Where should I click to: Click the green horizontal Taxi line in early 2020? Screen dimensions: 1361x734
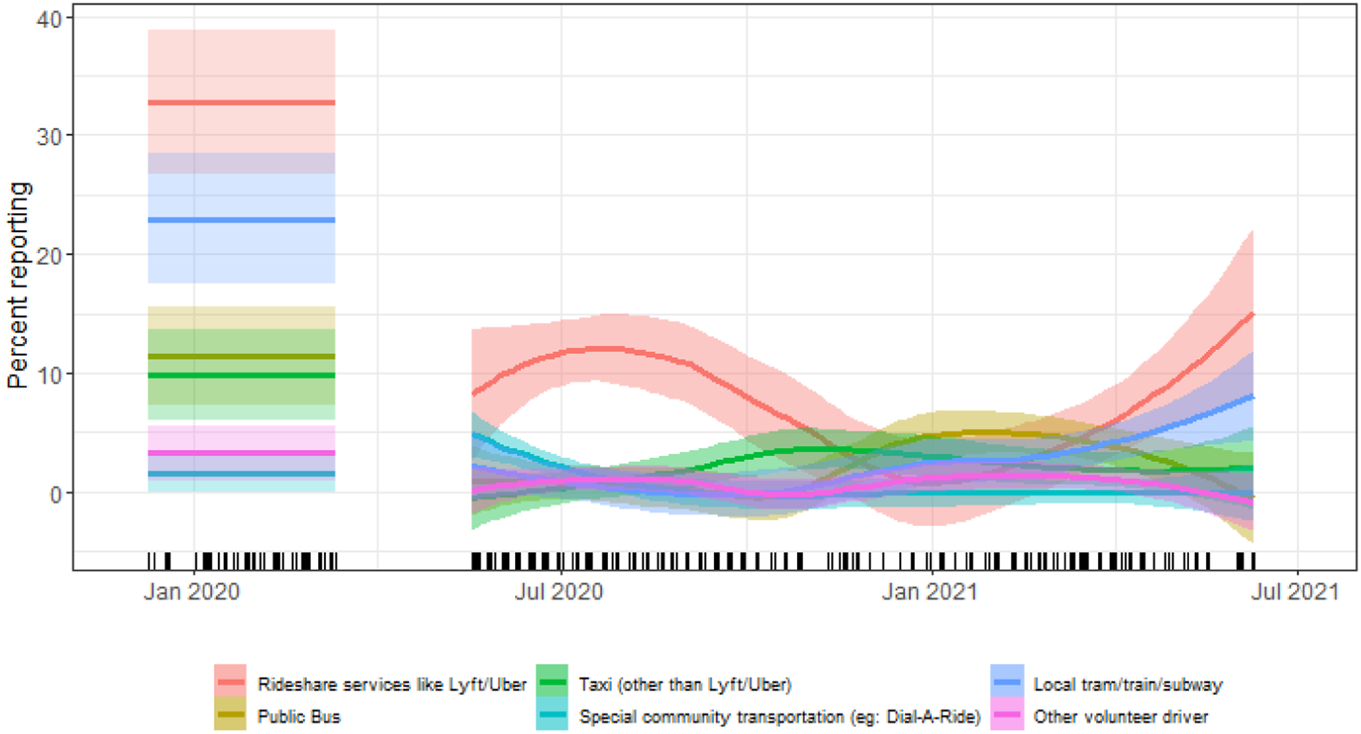[x=242, y=376]
